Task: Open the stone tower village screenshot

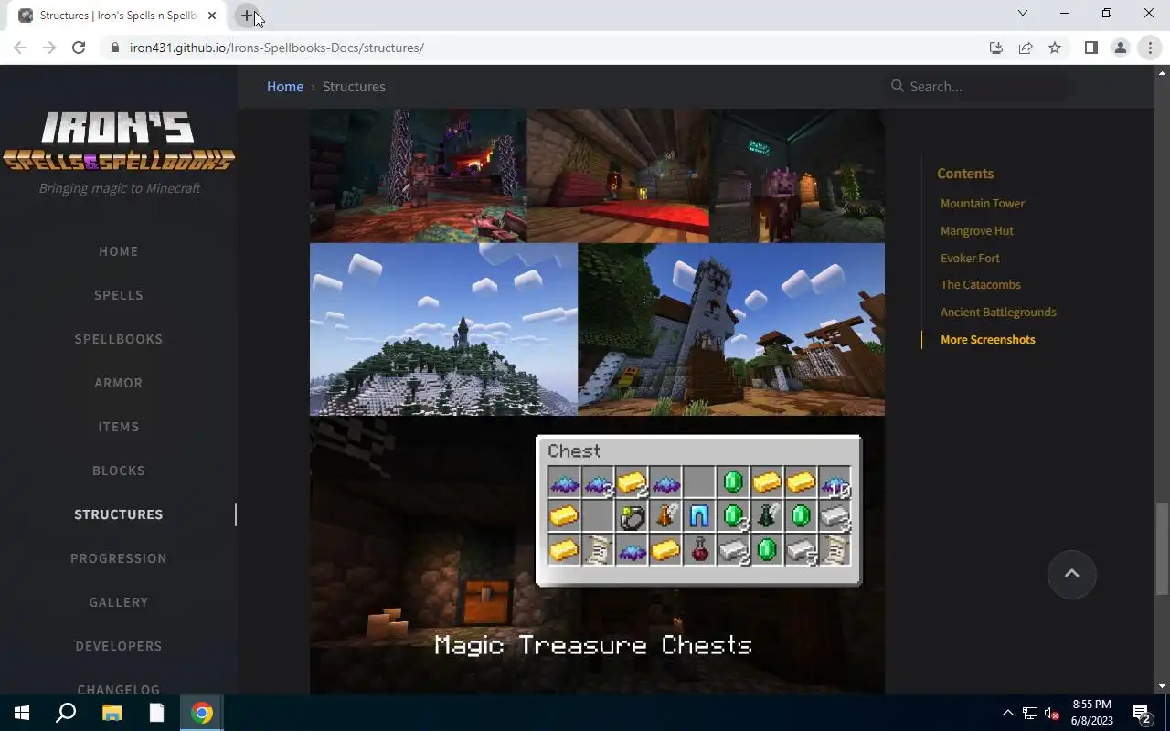Action: (x=731, y=329)
